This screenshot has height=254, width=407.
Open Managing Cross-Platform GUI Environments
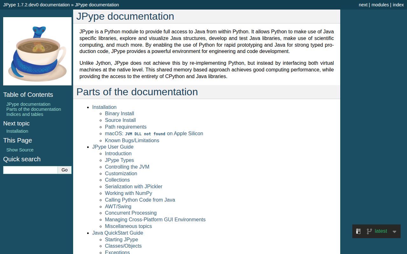coord(155,220)
